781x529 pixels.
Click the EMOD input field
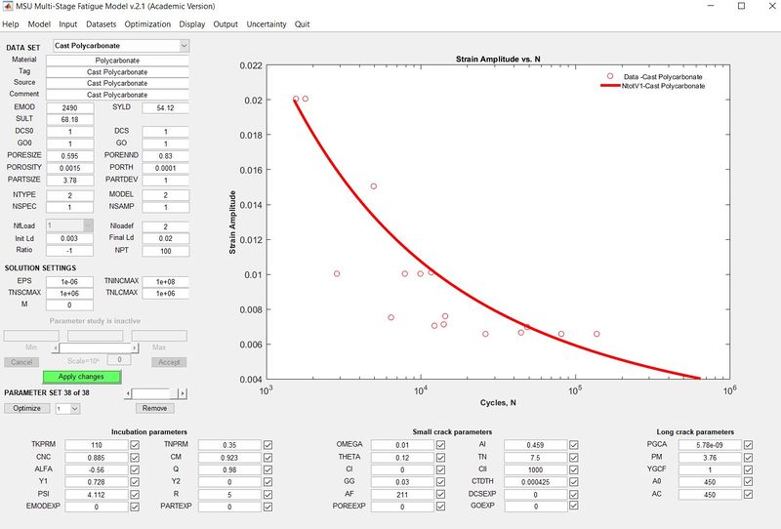tap(68, 106)
